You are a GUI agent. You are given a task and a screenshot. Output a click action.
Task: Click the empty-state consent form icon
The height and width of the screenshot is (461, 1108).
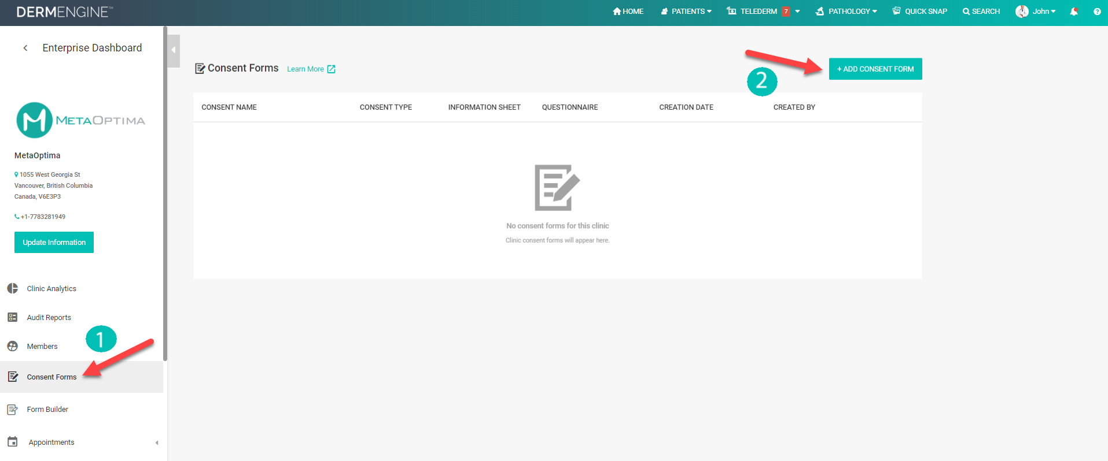coord(557,188)
